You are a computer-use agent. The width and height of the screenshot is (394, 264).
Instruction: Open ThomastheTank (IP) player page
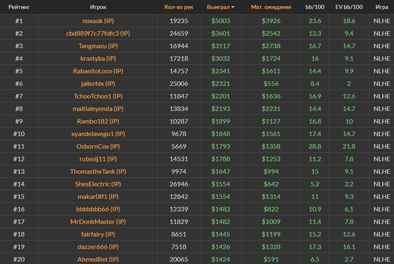click(98, 172)
